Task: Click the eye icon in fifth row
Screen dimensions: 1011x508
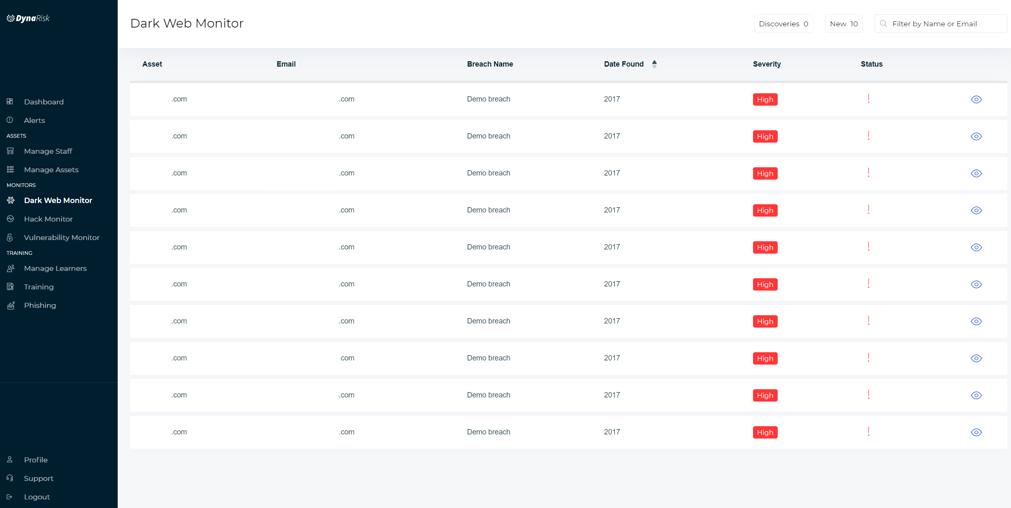Action: 976,247
